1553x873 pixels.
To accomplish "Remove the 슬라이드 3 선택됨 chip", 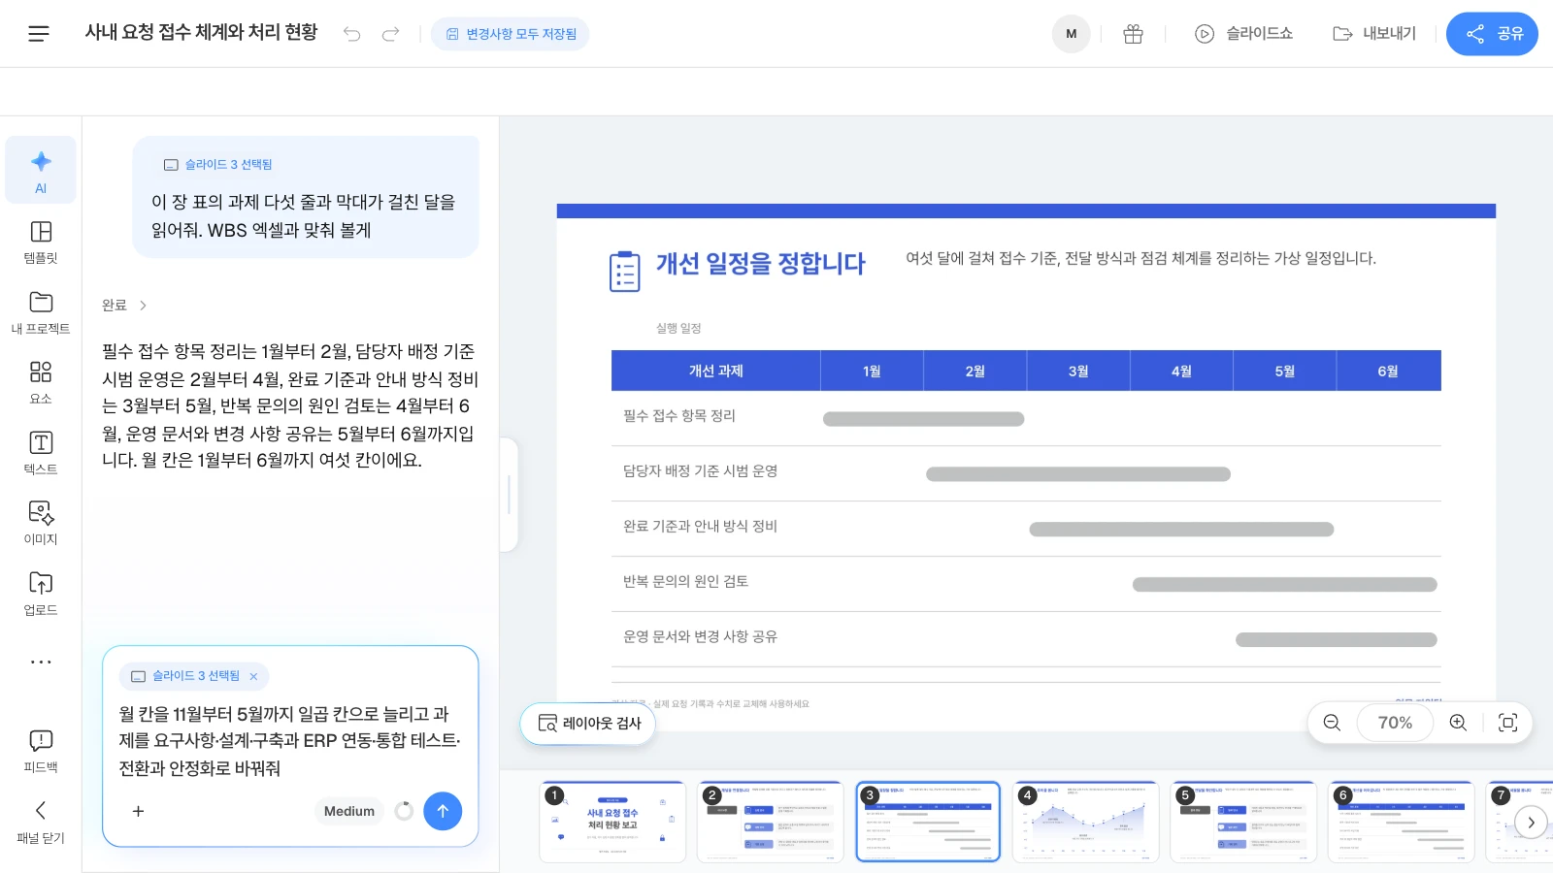I will 253,676.
